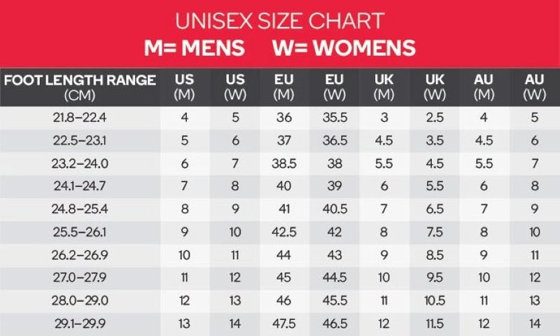The width and height of the screenshot is (560, 336).
Task: Select the 29.1–29.9 foot length row label
Action: [x=80, y=323]
